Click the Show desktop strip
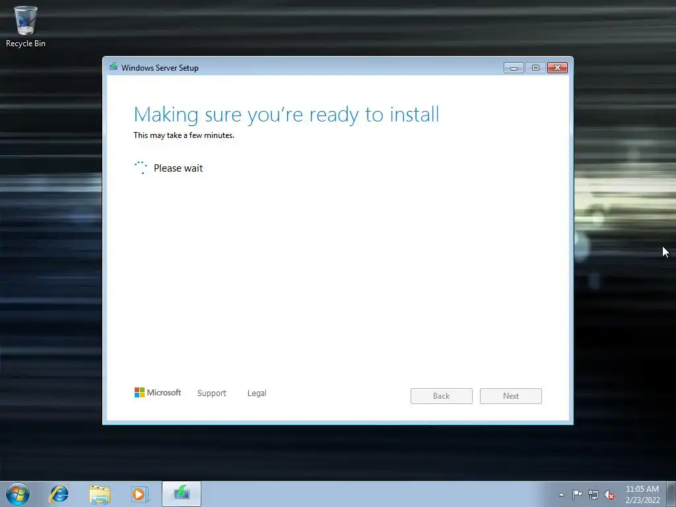Screen dimensions: 676x507 671,494
